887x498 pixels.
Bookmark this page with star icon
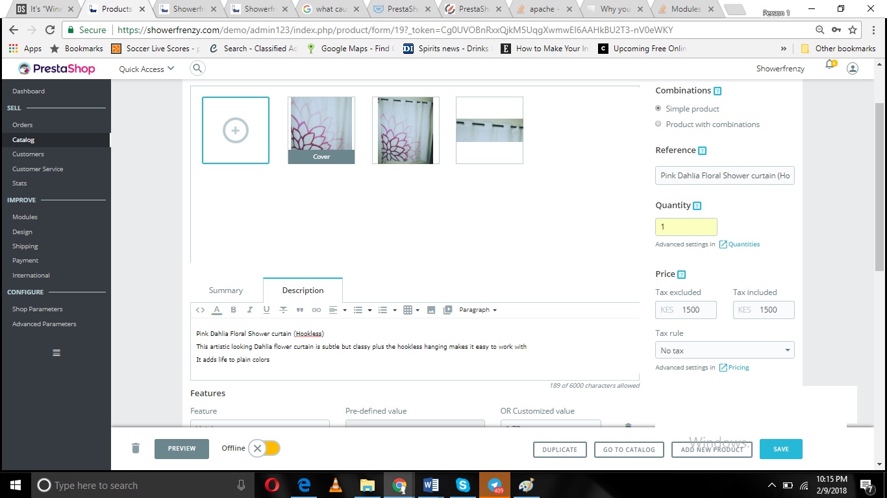[x=853, y=30]
